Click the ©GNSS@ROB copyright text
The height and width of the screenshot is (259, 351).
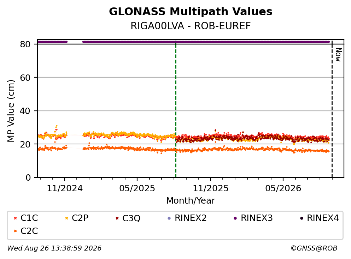click(x=314, y=248)
